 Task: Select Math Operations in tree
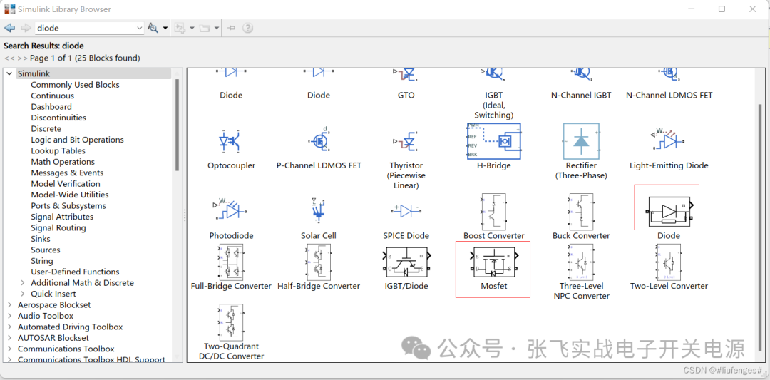coord(63,162)
